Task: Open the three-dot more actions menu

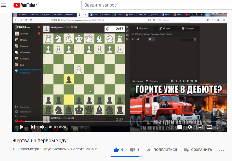Action: 221,150
